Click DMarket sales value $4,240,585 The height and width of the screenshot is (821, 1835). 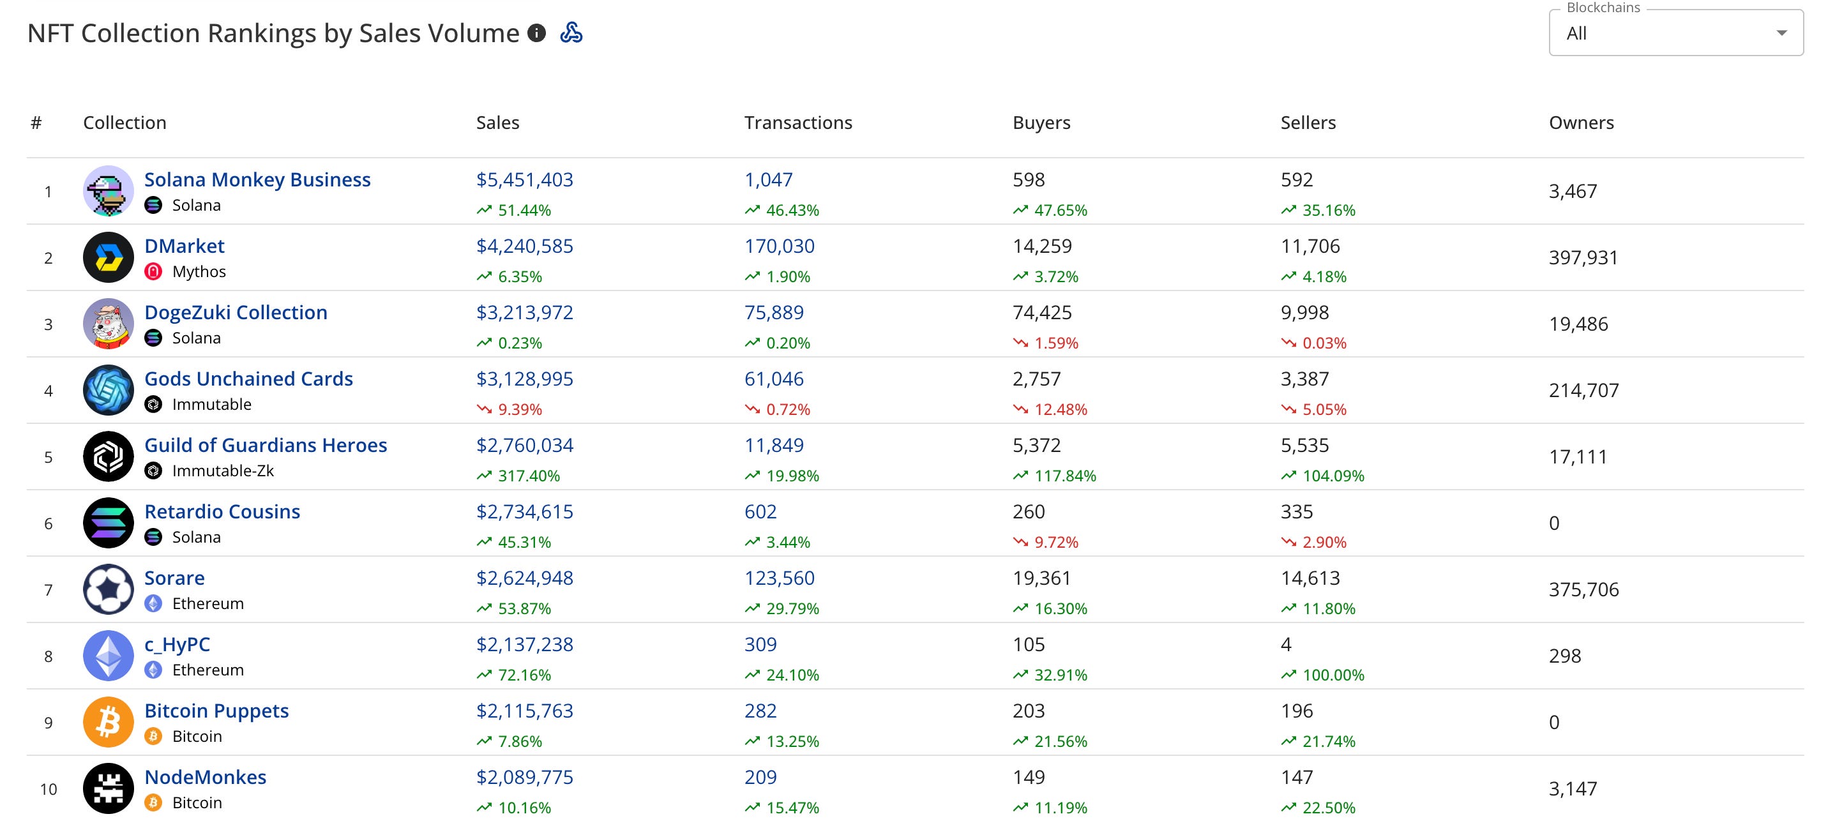pos(524,246)
